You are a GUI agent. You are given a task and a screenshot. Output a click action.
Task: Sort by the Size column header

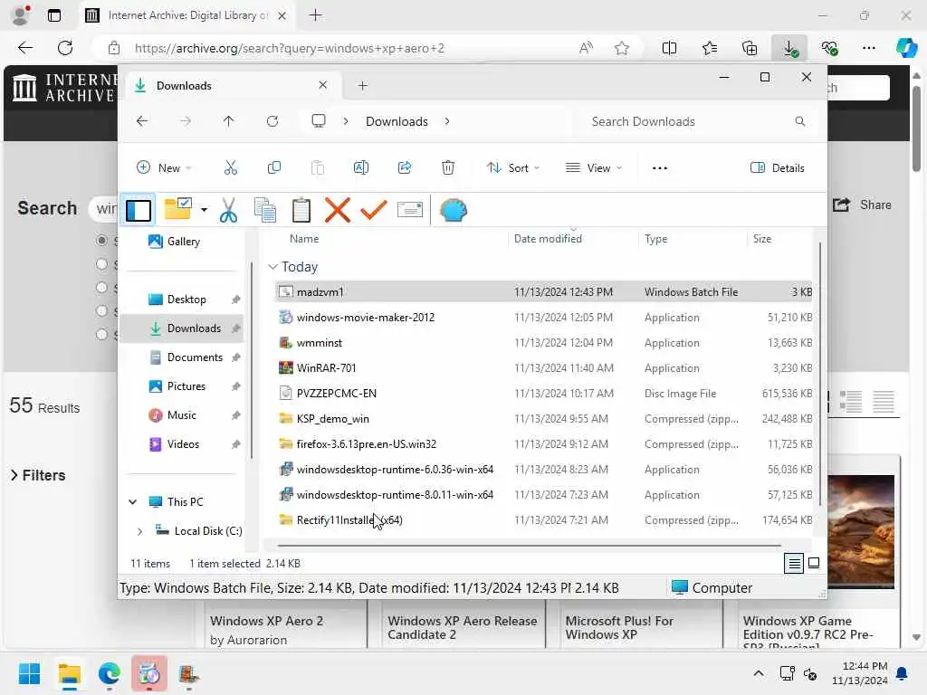point(762,239)
